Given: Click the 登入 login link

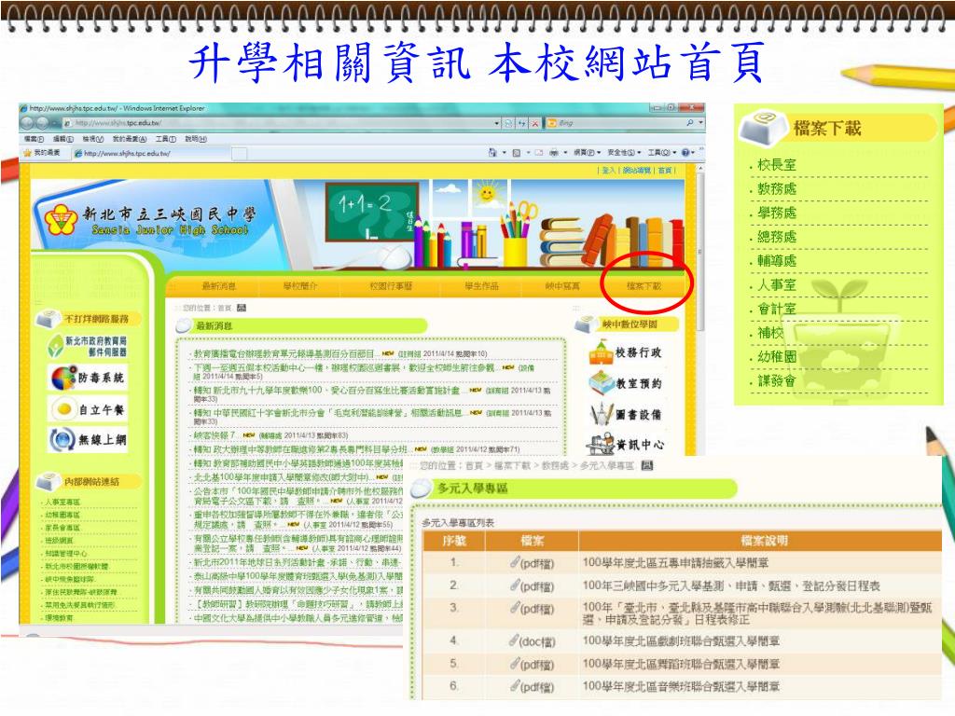Looking at the screenshot, I should pos(608,171).
